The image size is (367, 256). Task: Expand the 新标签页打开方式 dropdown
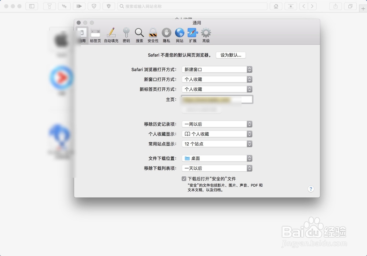click(217, 89)
